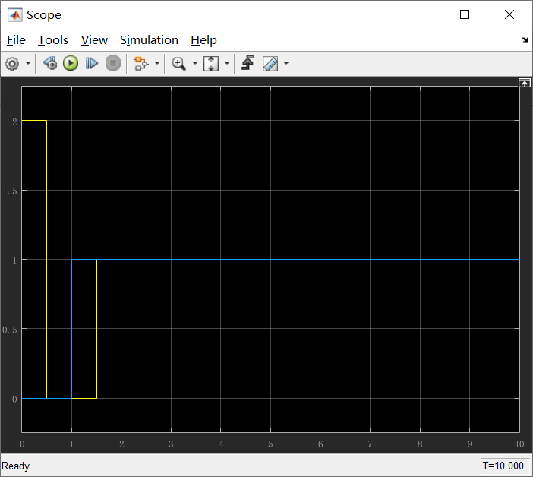
Task: Click Highlight Simulink Block icon
Action: coord(140,64)
